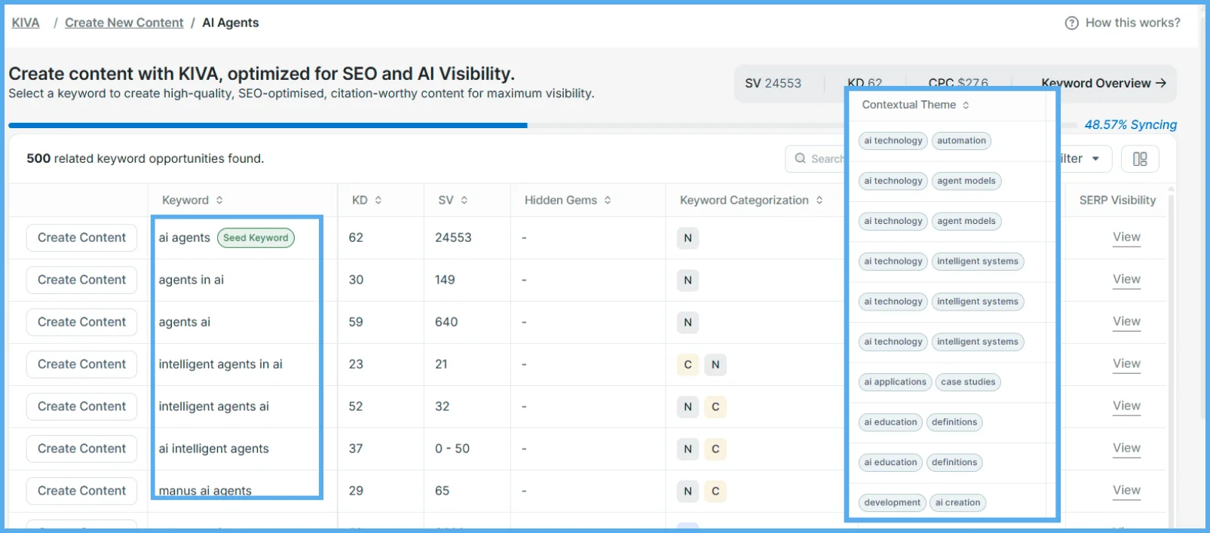View SERP visibility for ai agents
The width and height of the screenshot is (1210, 533).
[x=1126, y=237]
